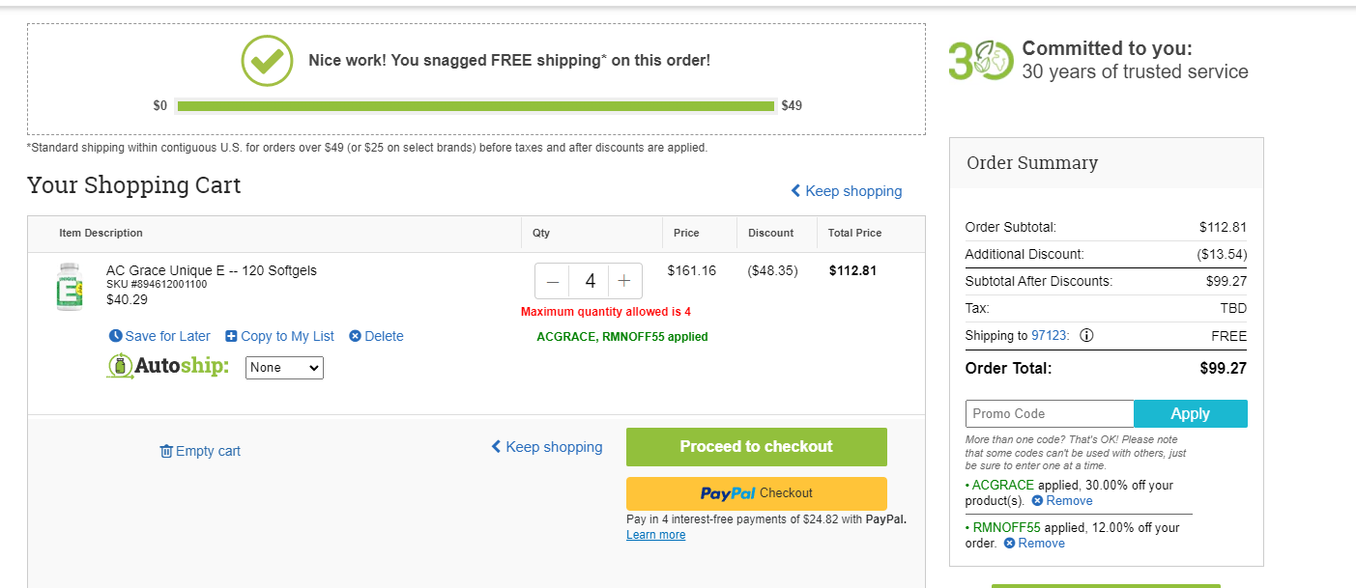Viewport: 1356px width, 588px height.
Task: Check out with PayPal
Action: [x=757, y=493]
